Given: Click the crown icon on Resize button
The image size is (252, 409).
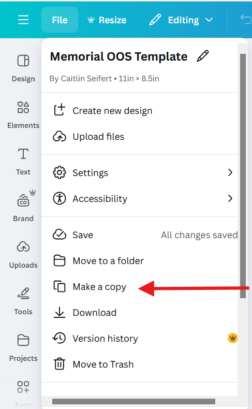Looking at the screenshot, I should pos(91,20).
